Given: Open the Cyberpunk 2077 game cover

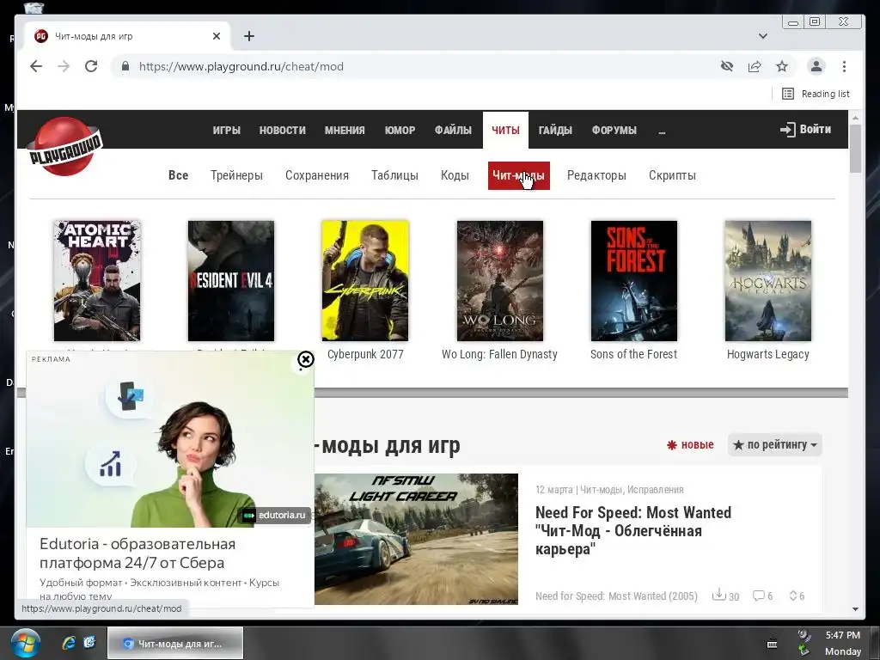Looking at the screenshot, I should (365, 281).
